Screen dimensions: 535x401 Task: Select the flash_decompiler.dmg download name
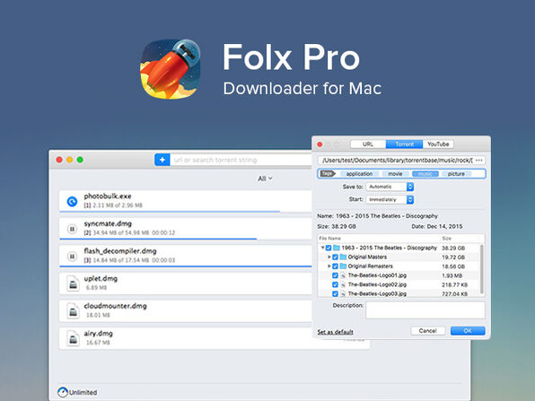click(120, 251)
